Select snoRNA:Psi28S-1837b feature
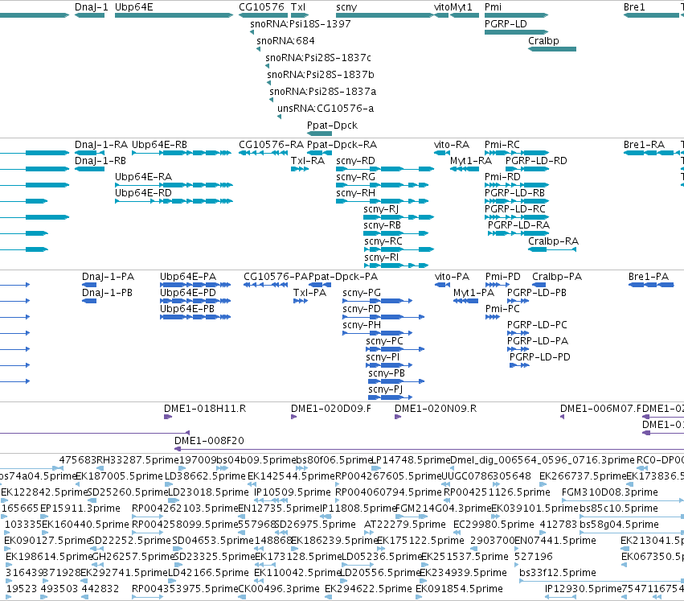684x601 pixels. (268, 83)
